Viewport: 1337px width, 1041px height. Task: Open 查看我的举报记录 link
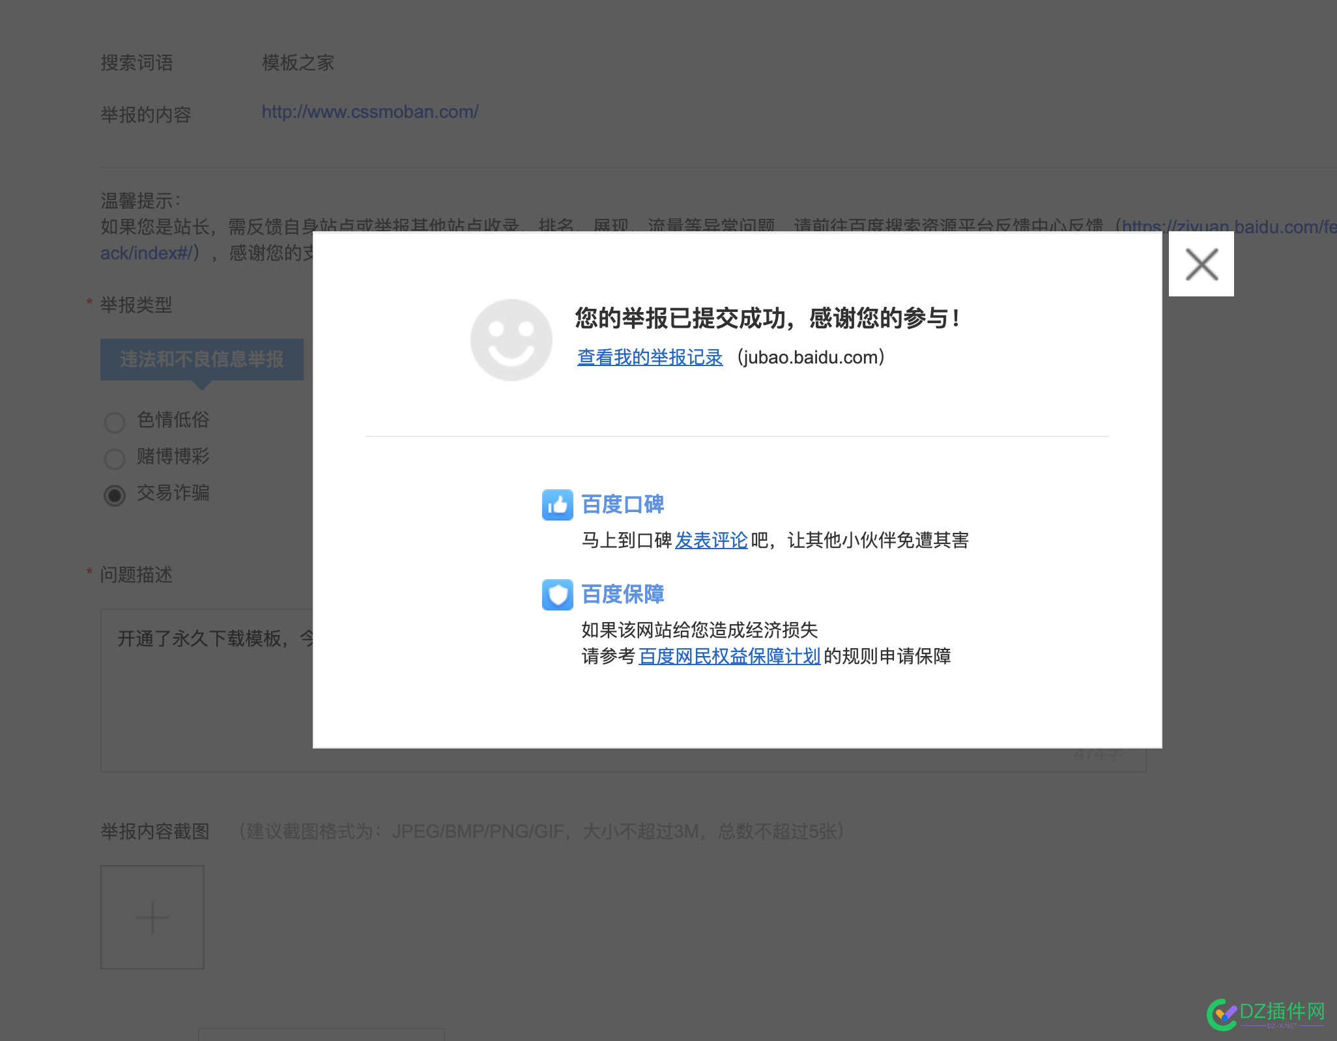point(650,358)
